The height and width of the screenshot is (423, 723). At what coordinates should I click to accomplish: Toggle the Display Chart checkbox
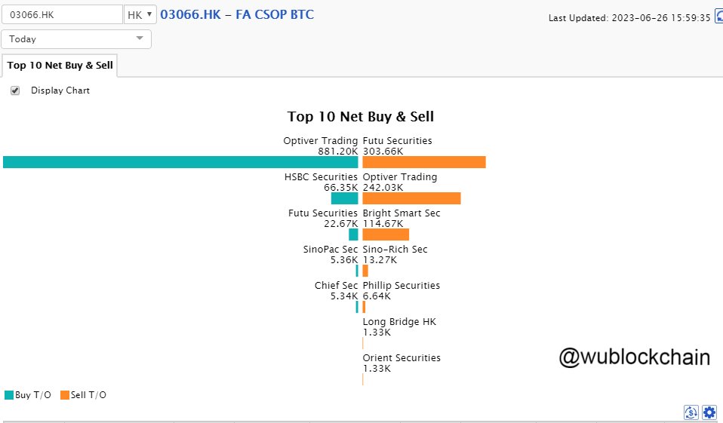pos(15,90)
